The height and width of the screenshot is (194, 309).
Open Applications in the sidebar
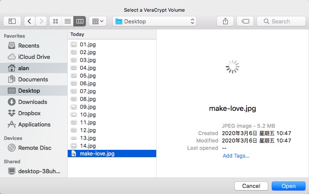pyautogui.click(x=34, y=124)
